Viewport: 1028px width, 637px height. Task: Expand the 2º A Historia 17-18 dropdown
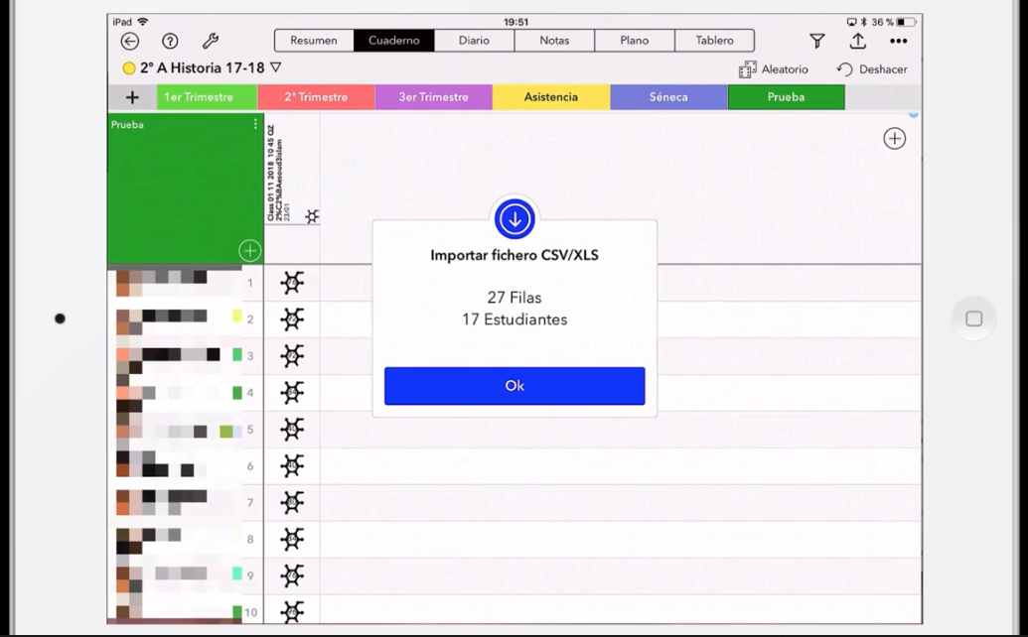click(276, 68)
